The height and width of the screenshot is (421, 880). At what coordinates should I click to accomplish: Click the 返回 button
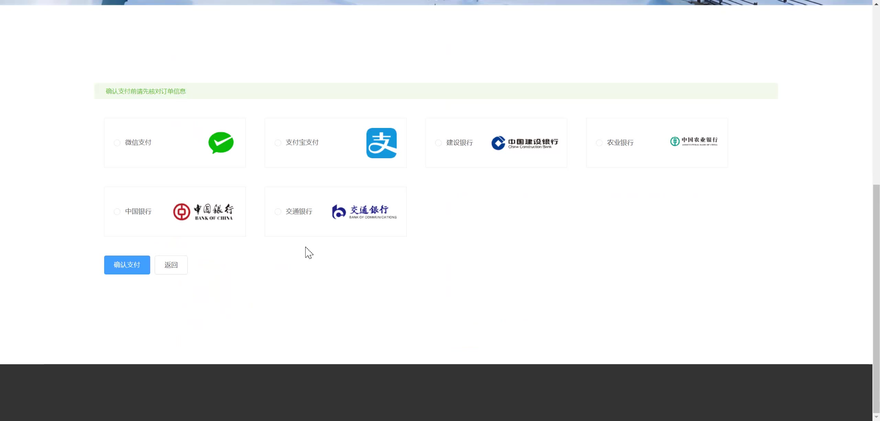[x=171, y=265]
